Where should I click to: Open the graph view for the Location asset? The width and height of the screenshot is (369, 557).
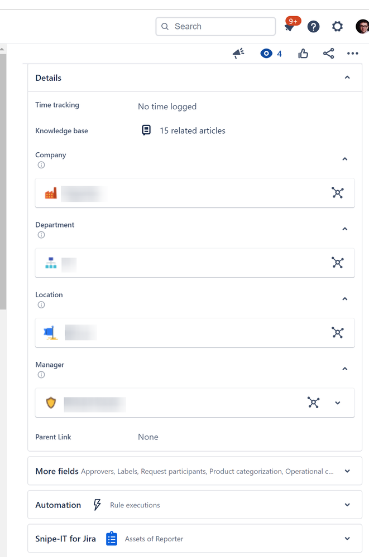point(337,333)
